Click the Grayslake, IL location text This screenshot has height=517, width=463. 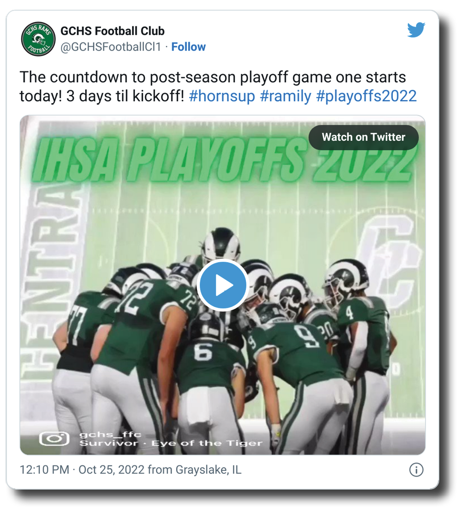pyautogui.click(x=208, y=470)
